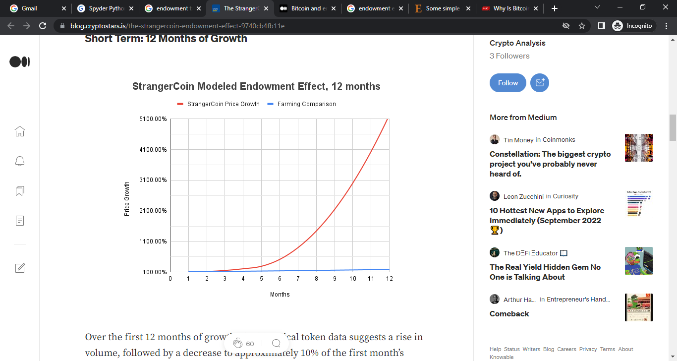
Task: Open Leon Zucchini author link
Action: pyautogui.click(x=524, y=196)
